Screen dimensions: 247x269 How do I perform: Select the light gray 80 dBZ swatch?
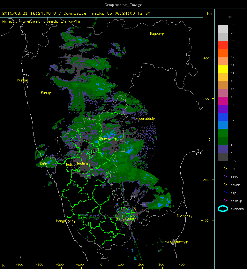pyautogui.click(x=223, y=29)
